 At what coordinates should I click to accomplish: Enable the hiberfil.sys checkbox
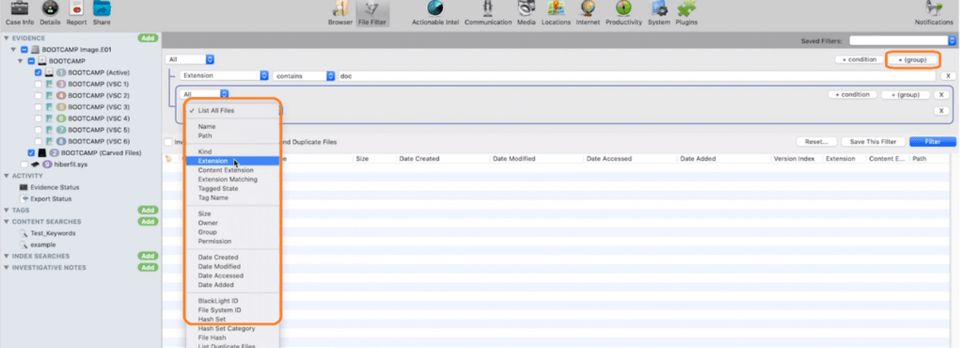[24, 165]
